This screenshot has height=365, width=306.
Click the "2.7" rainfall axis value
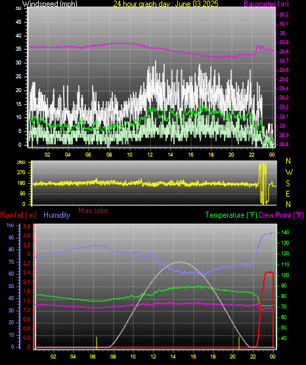[x=27, y=263]
